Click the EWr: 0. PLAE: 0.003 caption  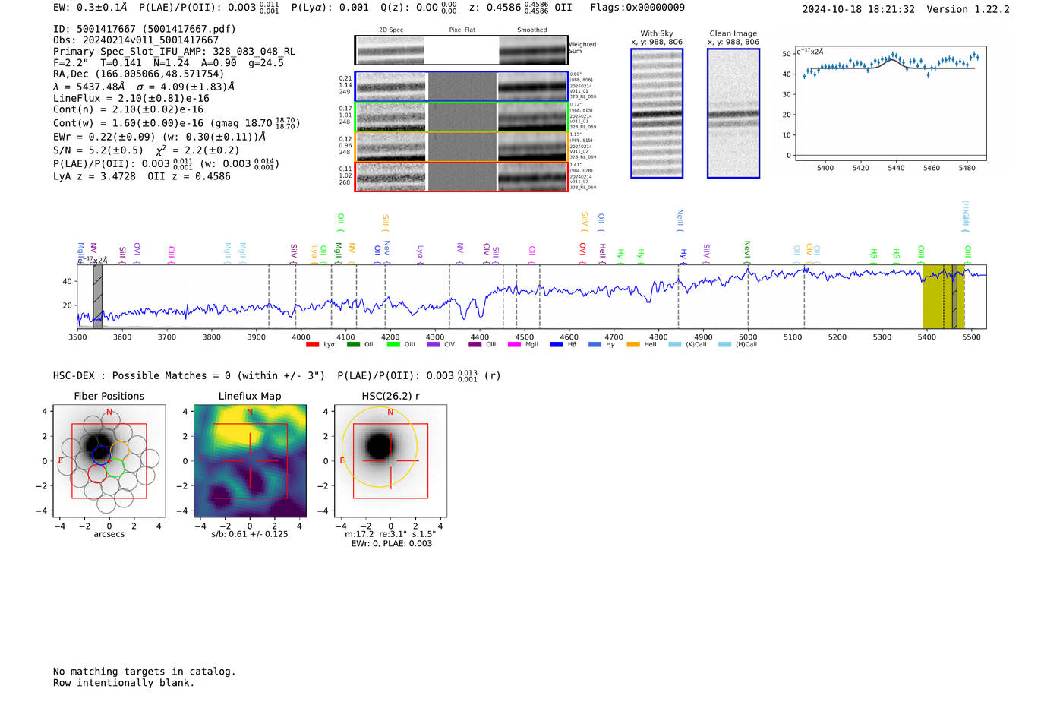[x=391, y=544]
